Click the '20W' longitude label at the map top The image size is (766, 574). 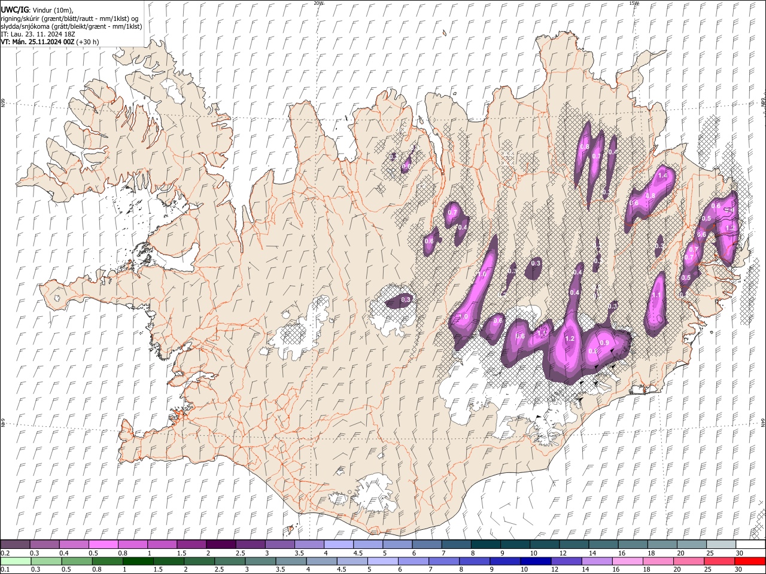pyautogui.click(x=318, y=3)
